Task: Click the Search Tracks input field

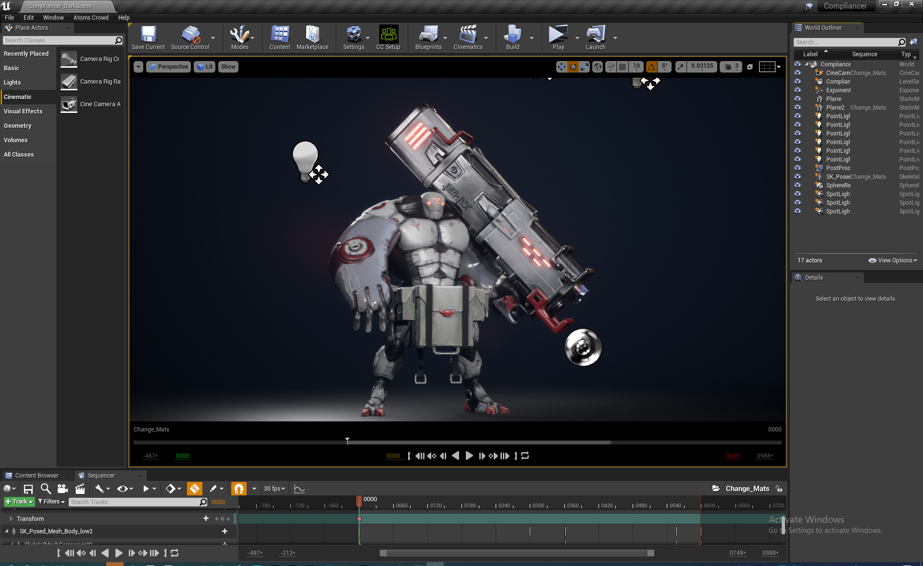Action: [x=135, y=502]
